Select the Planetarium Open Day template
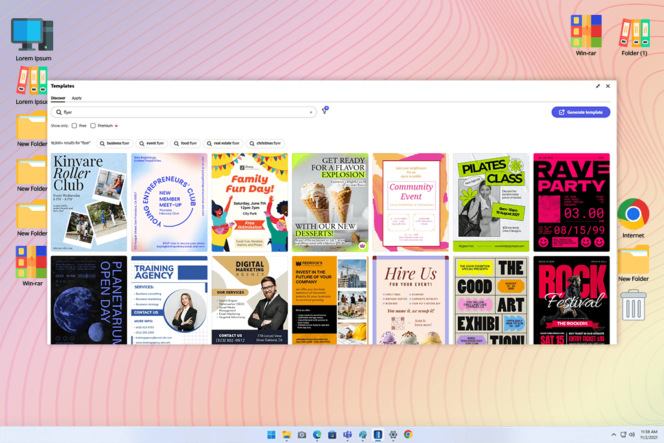This screenshot has width=664, height=443. coord(89,300)
